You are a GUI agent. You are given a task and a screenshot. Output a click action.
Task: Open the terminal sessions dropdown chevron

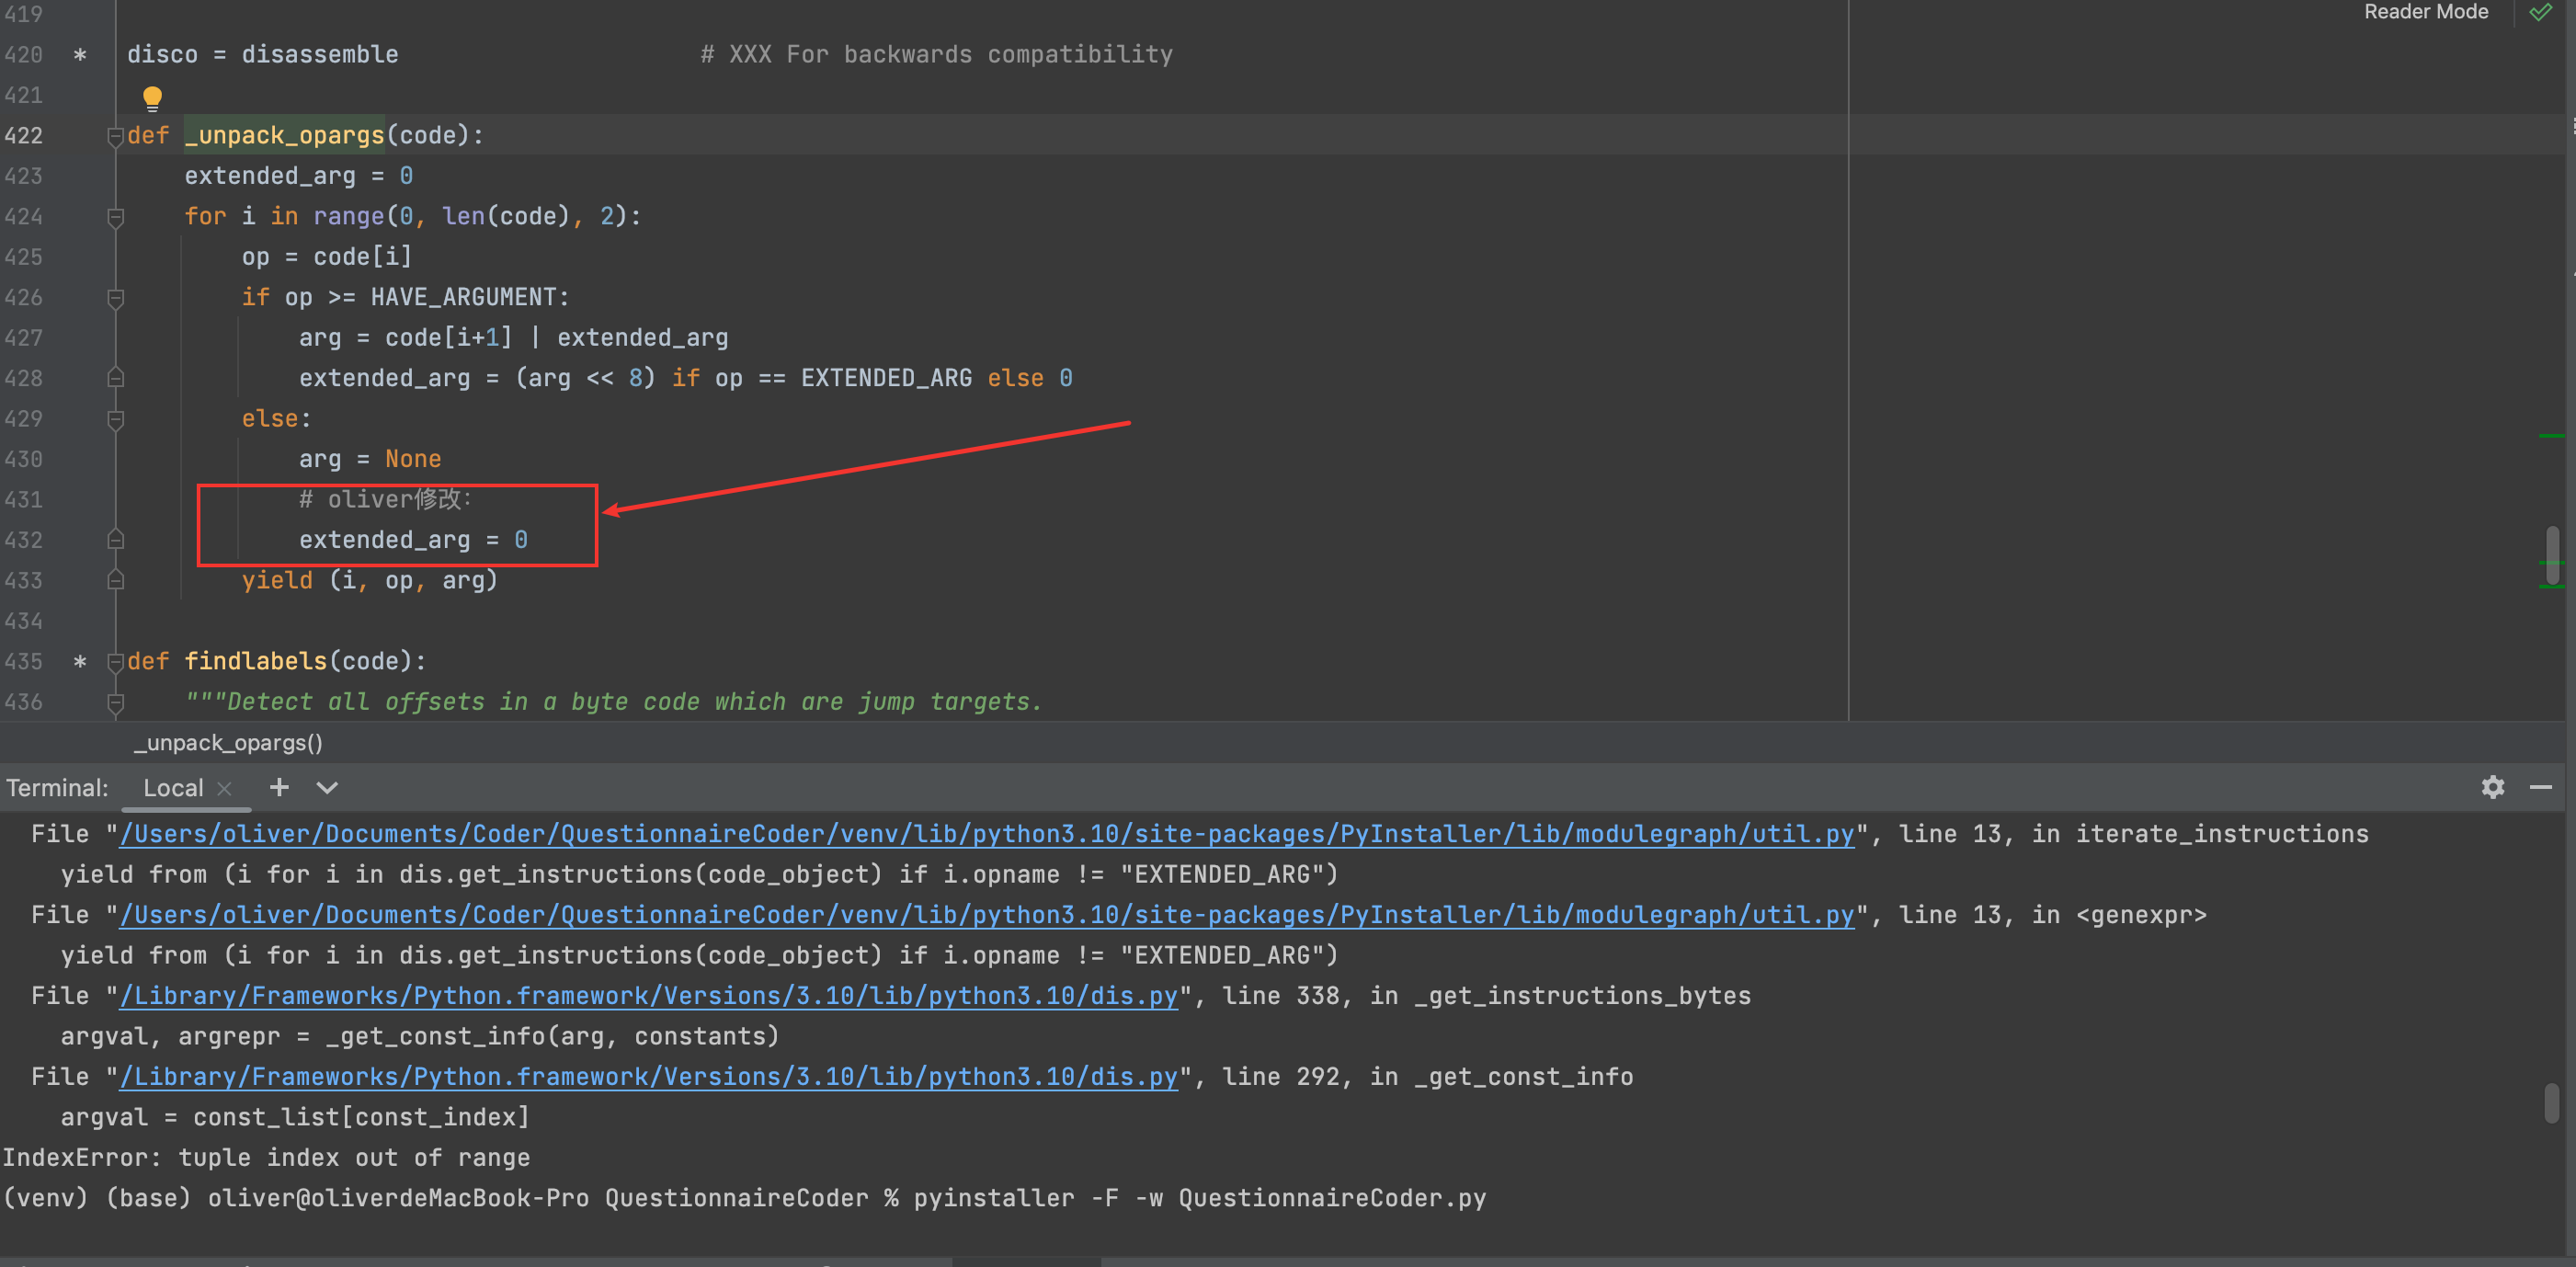click(326, 788)
